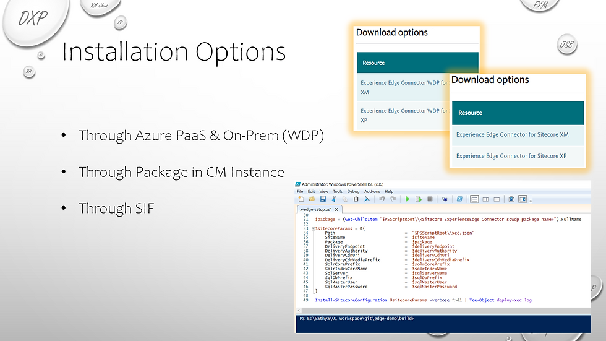Click the Undo arrow icon
Screen dimensions: 606x341
[382, 199]
